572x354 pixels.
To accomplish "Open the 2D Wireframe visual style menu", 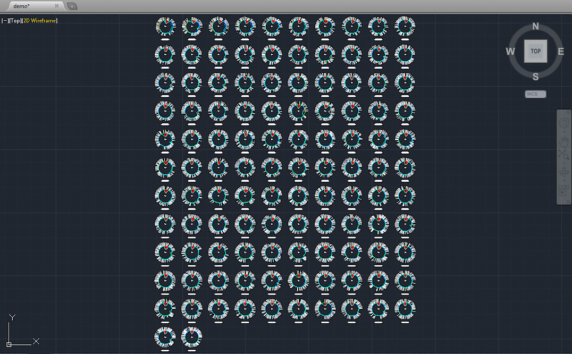I will [x=40, y=21].
